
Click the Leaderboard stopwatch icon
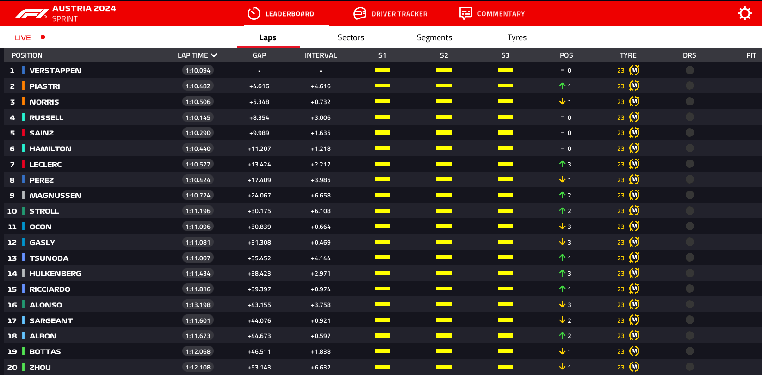254,14
